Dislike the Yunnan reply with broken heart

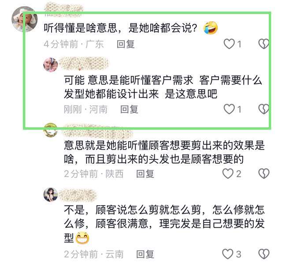point(263,254)
